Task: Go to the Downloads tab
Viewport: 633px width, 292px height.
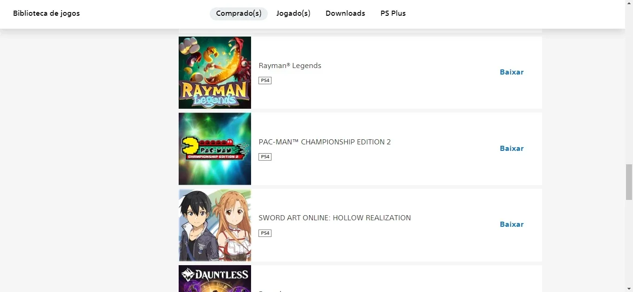Action: [x=345, y=13]
